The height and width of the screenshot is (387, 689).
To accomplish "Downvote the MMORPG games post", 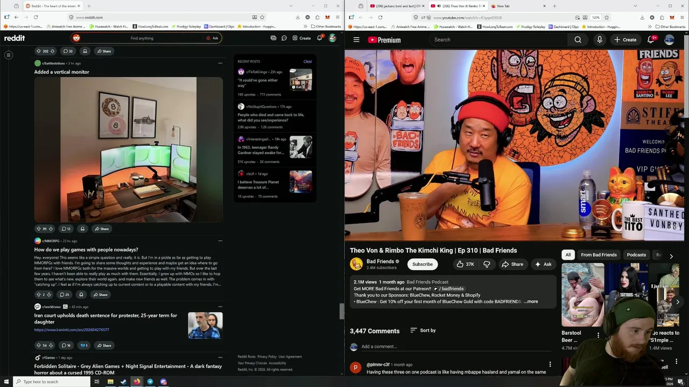I will pos(49,295).
